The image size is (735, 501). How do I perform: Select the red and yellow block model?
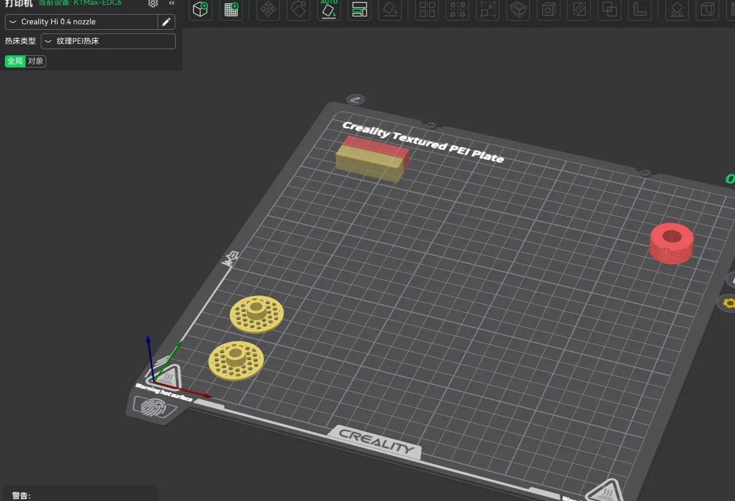click(372, 159)
